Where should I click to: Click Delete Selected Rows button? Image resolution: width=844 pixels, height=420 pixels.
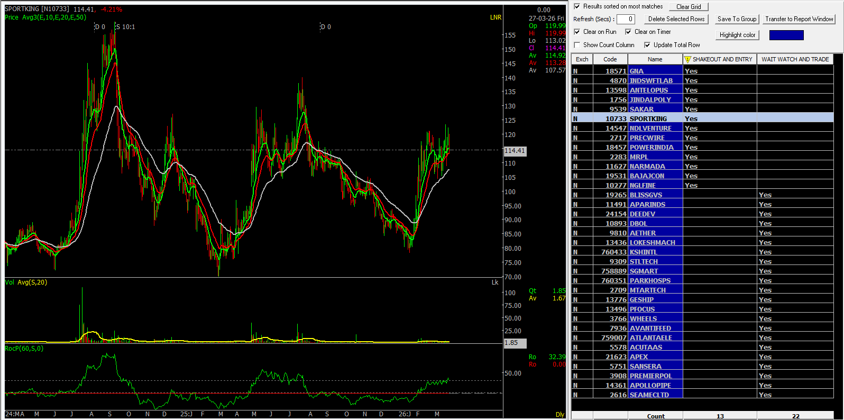click(x=676, y=19)
